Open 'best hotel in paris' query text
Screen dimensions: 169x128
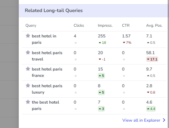pos(44,39)
